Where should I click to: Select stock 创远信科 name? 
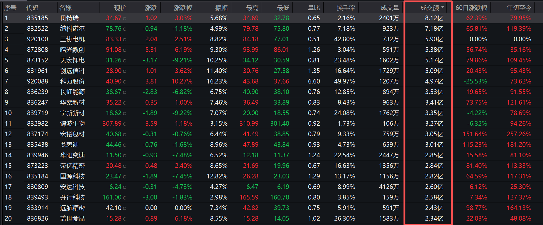[72, 71]
